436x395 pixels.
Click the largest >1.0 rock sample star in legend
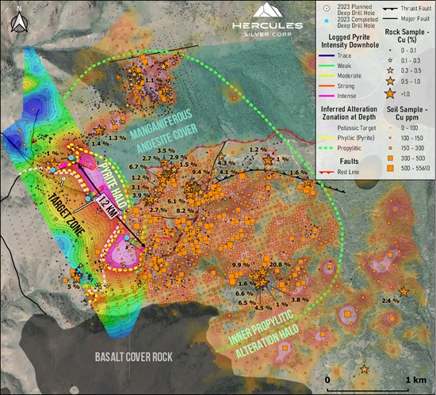tap(390, 93)
